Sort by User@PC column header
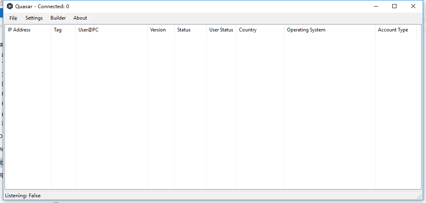426x203 pixels. (x=111, y=30)
